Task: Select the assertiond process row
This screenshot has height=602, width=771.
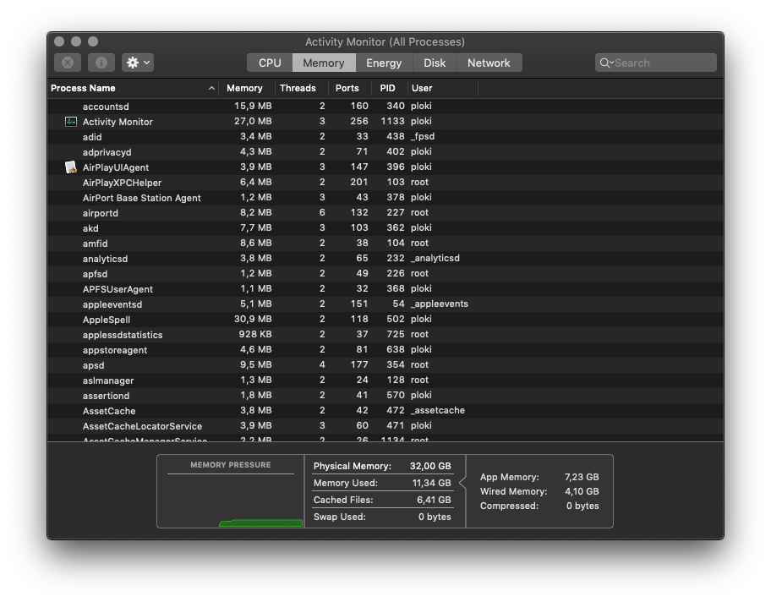Action: click(x=385, y=396)
